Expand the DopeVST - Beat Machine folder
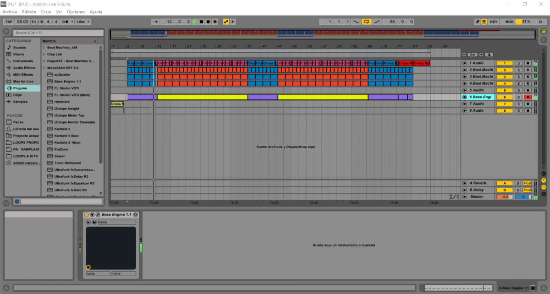550x294 pixels. [44, 61]
